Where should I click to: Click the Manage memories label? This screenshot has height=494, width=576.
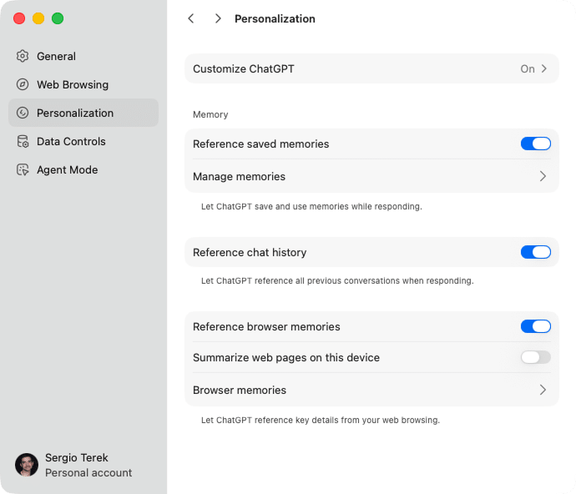[239, 177]
